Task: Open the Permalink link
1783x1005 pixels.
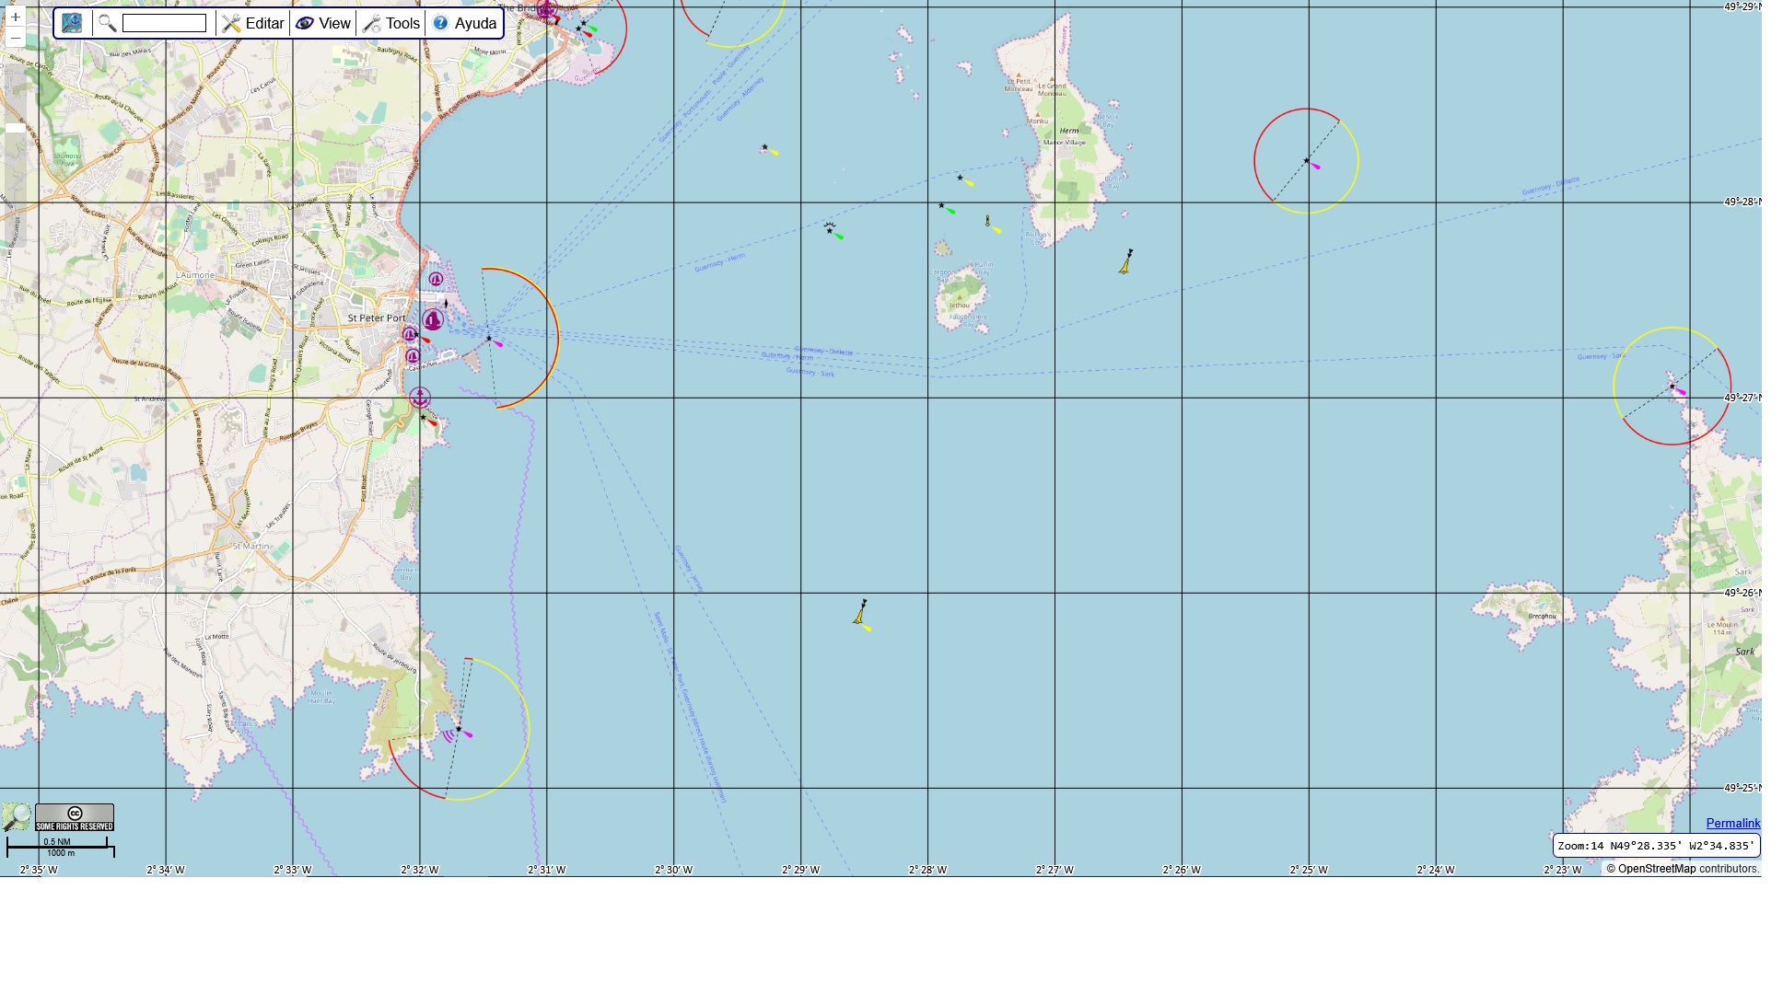Action: 1732,823
